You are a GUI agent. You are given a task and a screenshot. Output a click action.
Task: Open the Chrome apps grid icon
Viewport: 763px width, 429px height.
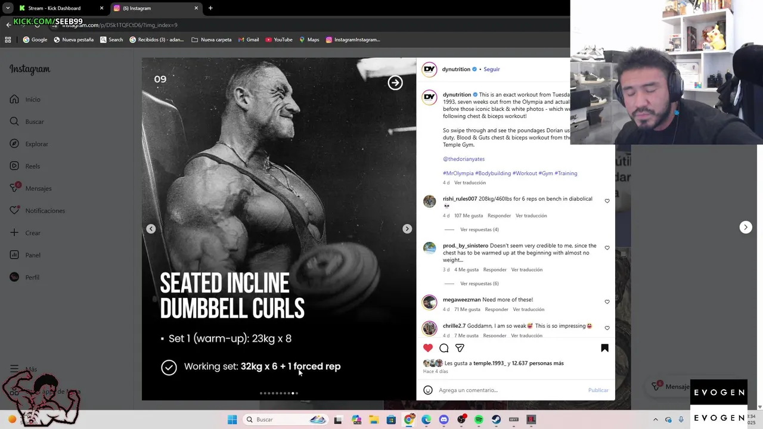pyautogui.click(x=8, y=40)
